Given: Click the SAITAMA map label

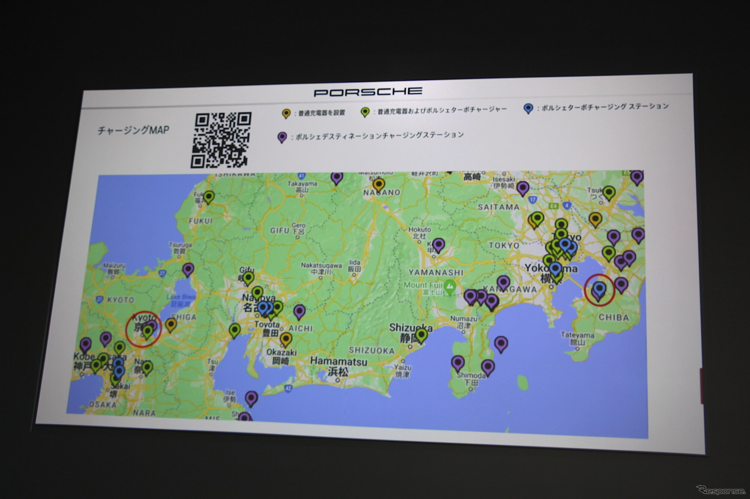Looking at the screenshot, I should click(498, 207).
